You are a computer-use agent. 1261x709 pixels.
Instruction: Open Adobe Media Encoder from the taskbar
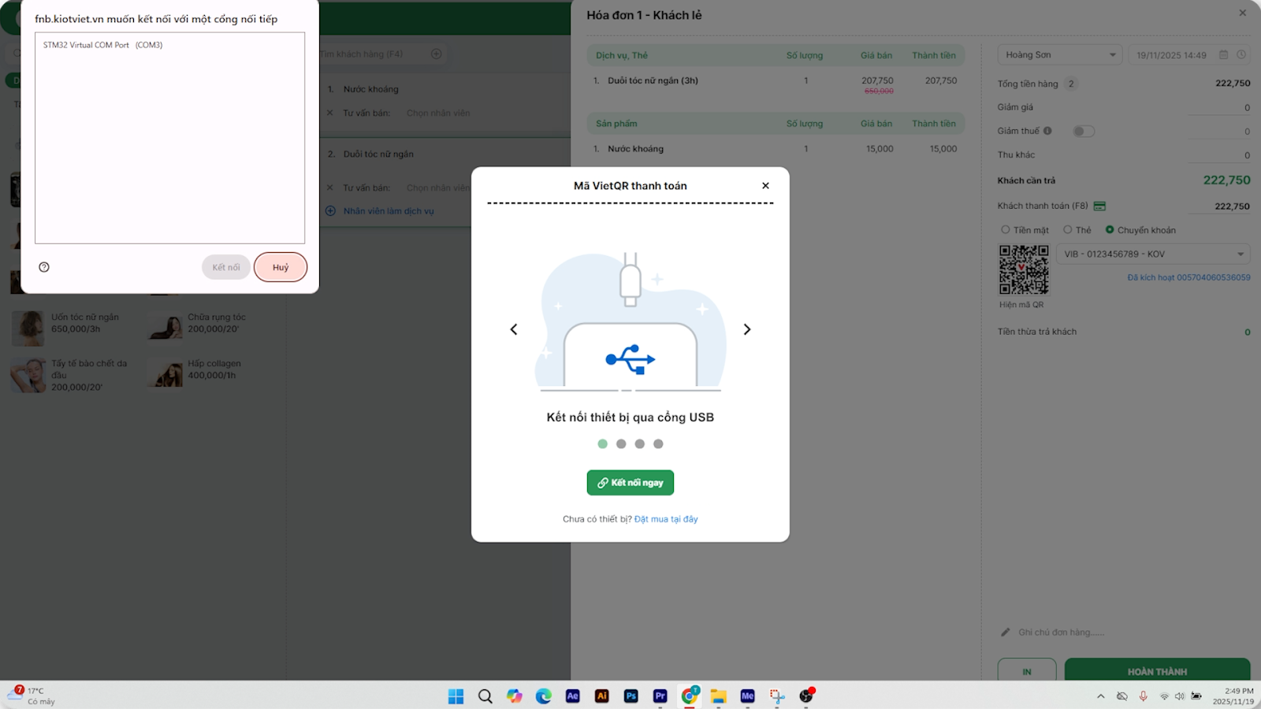748,696
